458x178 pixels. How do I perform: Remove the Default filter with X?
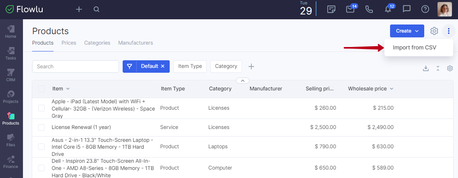coord(163,66)
